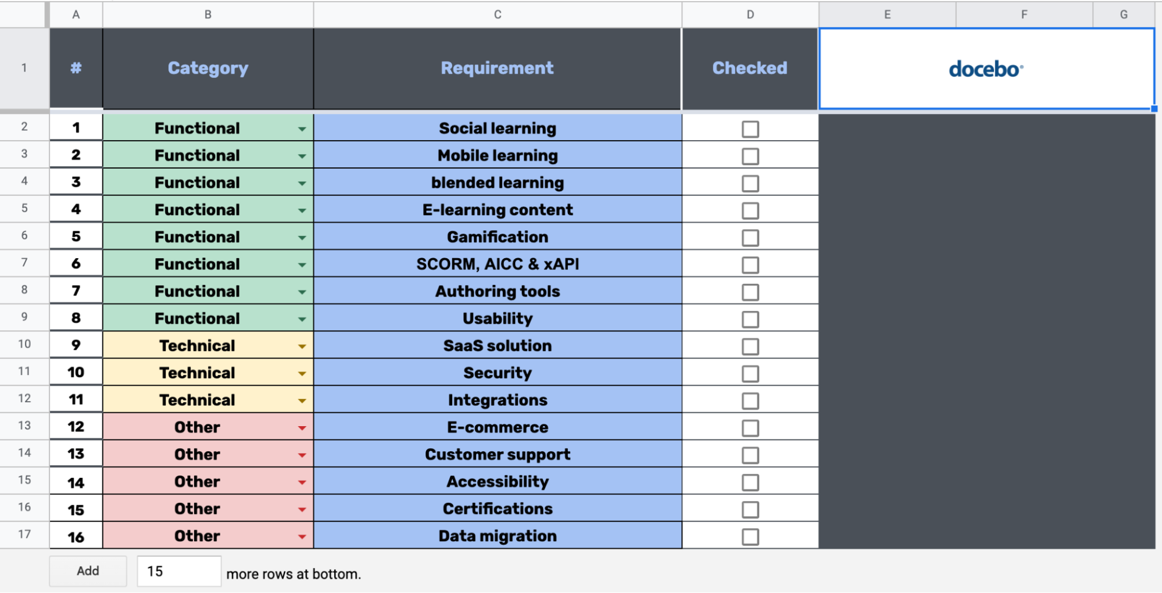Image resolution: width=1162 pixels, height=593 pixels.
Task: Expand the Other category dropdown for E-commerce
Action: tap(302, 427)
